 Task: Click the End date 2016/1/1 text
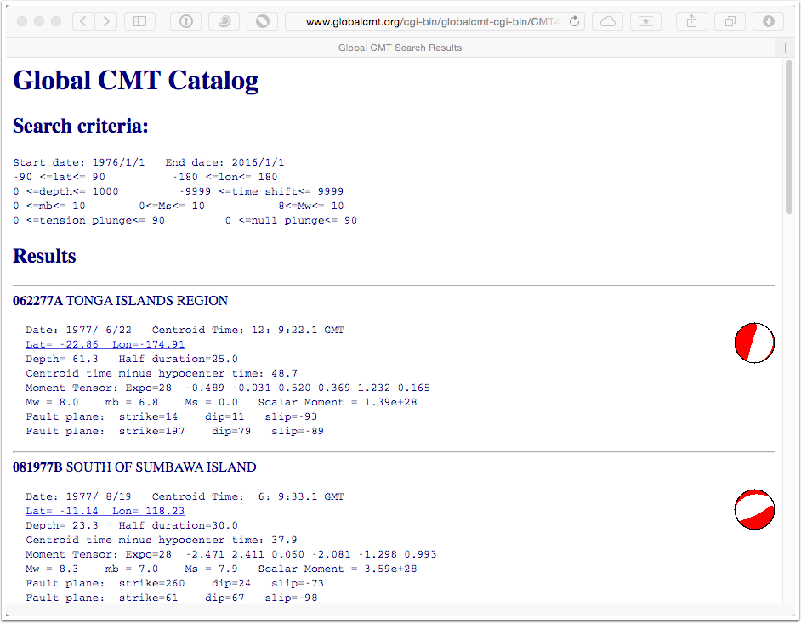coord(224,162)
